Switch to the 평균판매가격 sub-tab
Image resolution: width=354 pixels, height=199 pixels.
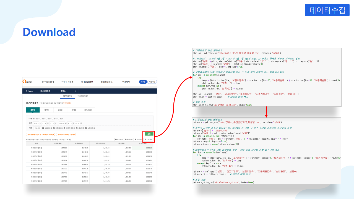[67, 96]
